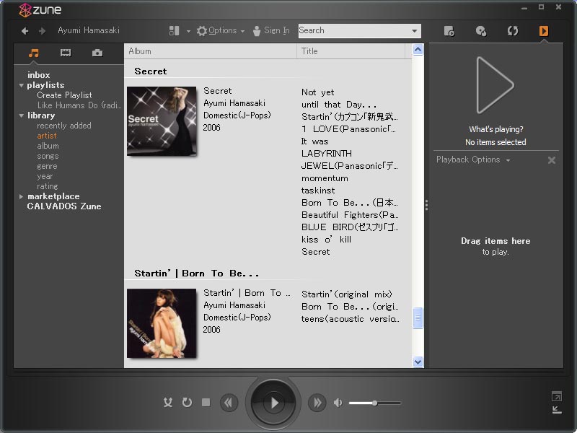Open recently added in library
This screenshot has width=577, height=433.
64,126
